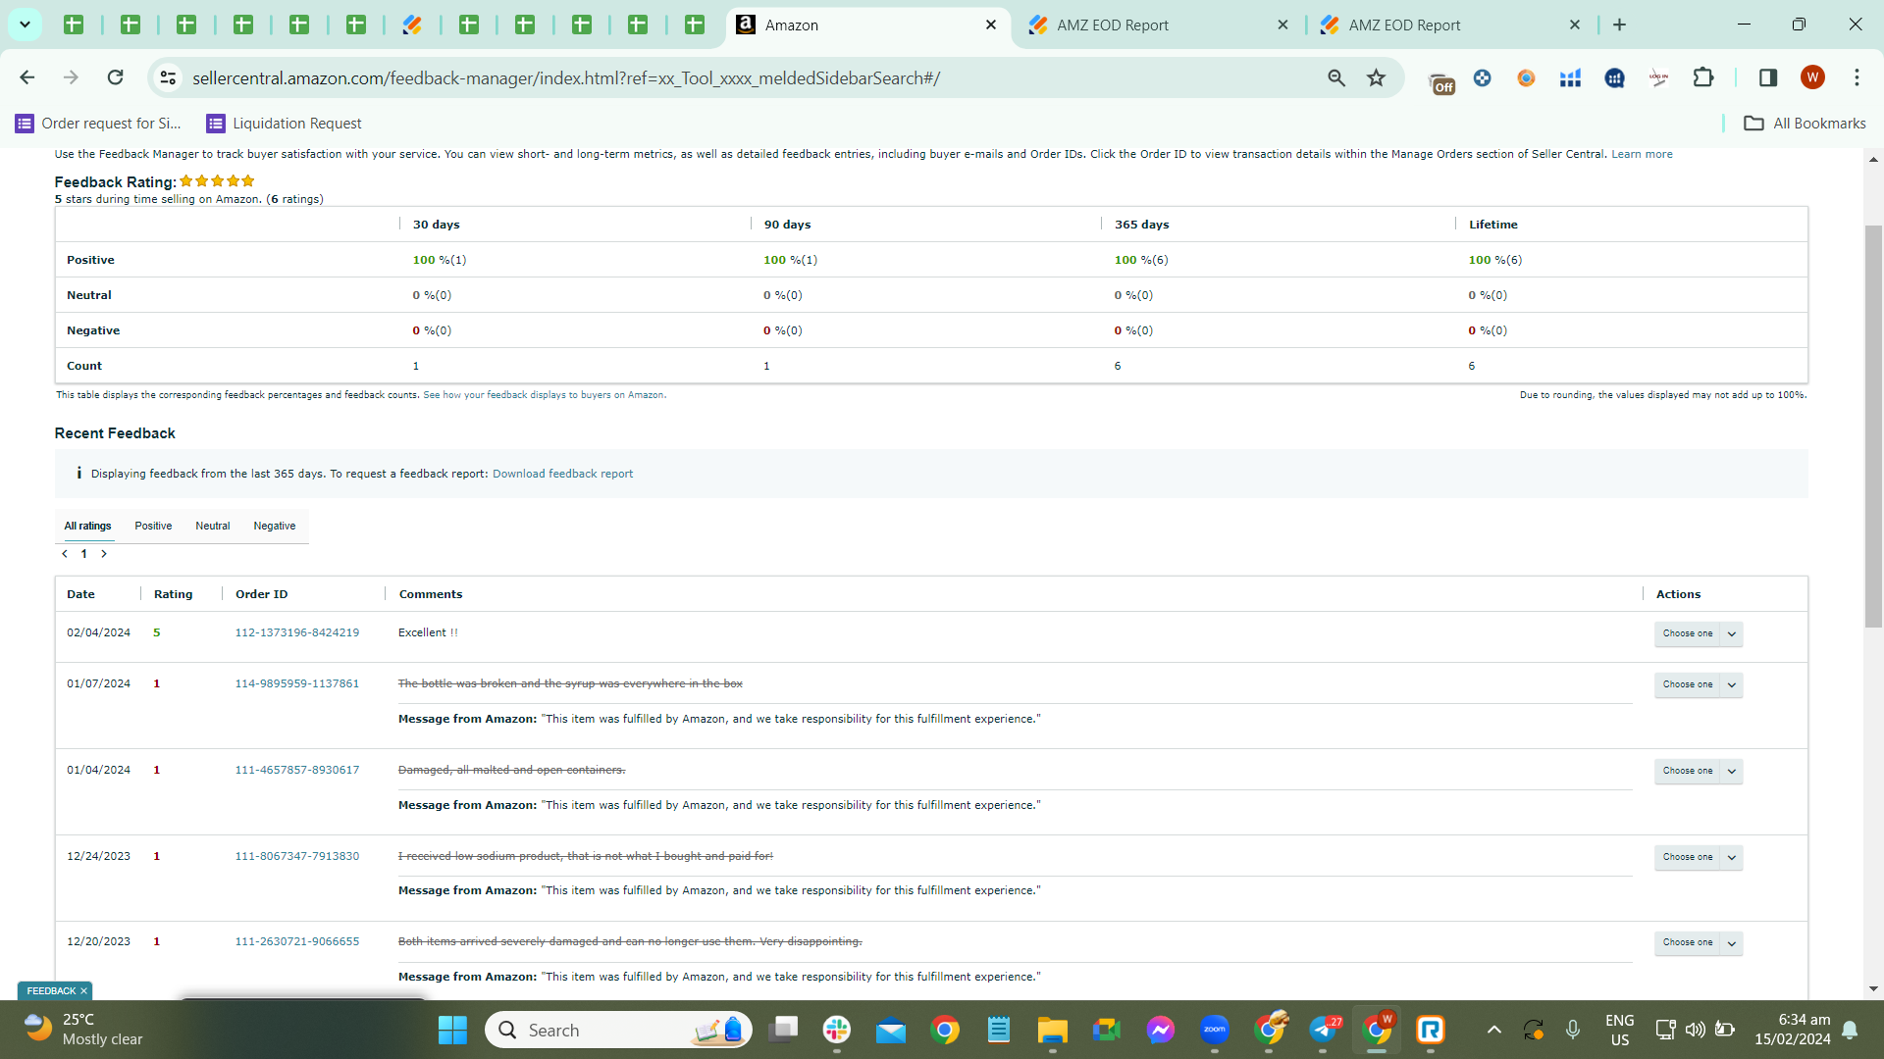This screenshot has width=1884, height=1059.
Task: Open the clock showing 6:34 am
Action: tap(1793, 1030)
